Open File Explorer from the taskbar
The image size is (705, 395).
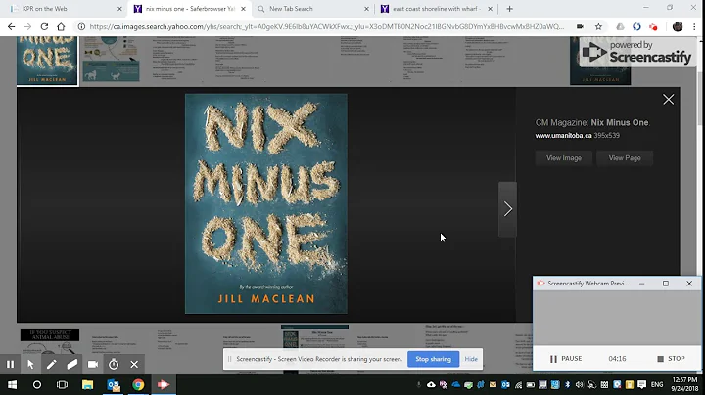87,384
